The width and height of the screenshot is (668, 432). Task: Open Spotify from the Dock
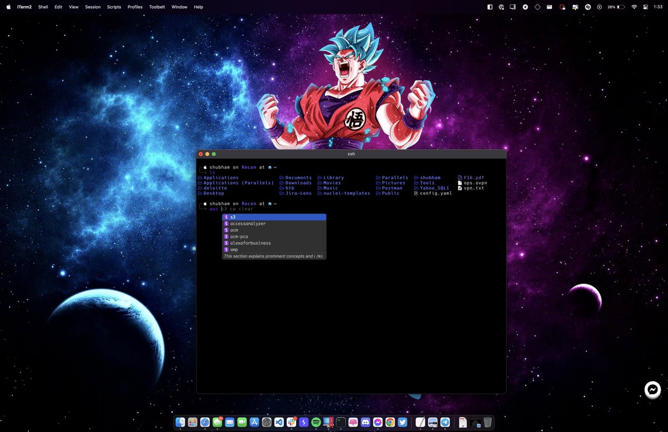(x=316, y=423)
